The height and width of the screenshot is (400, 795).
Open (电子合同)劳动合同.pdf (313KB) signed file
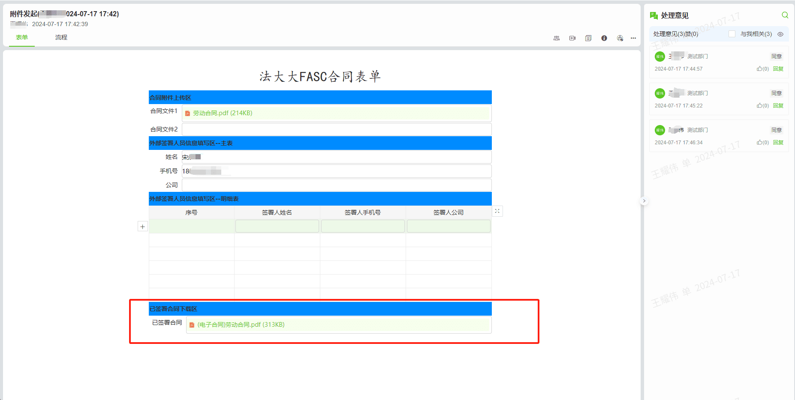[x=241, y=325]
